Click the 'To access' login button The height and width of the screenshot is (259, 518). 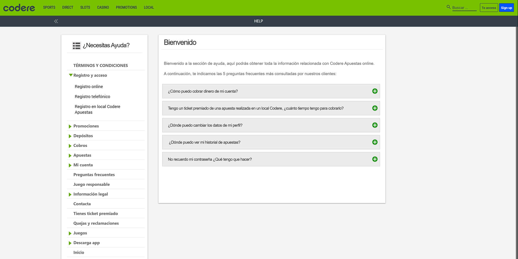tap(489, 8)
